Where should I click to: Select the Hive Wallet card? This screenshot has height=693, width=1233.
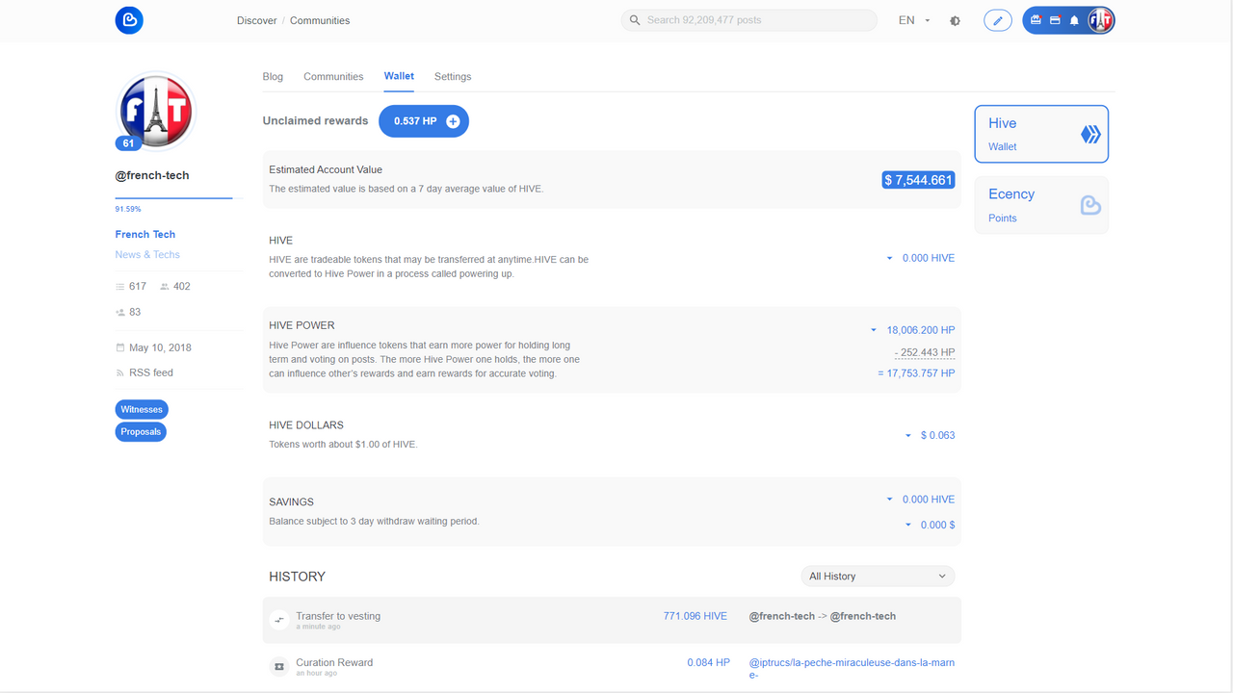(x=1041, y=134)
